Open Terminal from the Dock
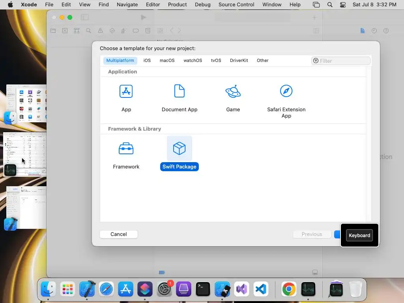 point(203,289)
